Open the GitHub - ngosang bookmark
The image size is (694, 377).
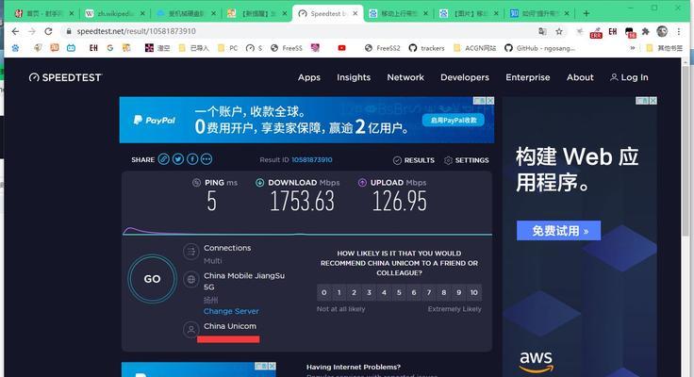539,48
